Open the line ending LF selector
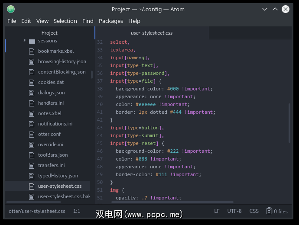Screen dimensions: 299x225 (217, 211)
